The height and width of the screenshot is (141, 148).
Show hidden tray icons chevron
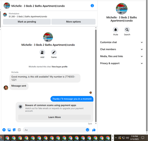point(116,138)
